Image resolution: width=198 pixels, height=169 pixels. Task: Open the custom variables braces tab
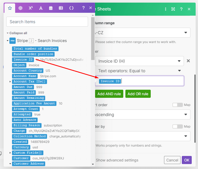pos(71,8)
